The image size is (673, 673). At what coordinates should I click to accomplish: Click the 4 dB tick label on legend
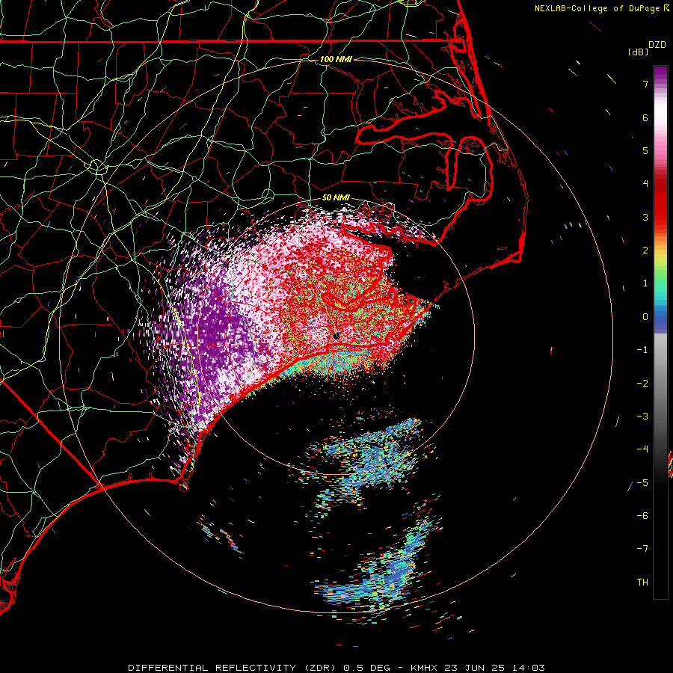pyautogui.click(x=645, y=184)
